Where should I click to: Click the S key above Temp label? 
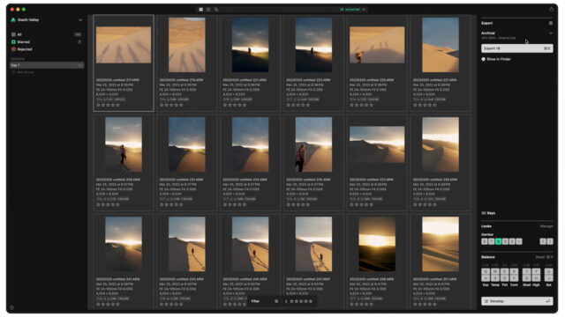click(x=495, y=278)
